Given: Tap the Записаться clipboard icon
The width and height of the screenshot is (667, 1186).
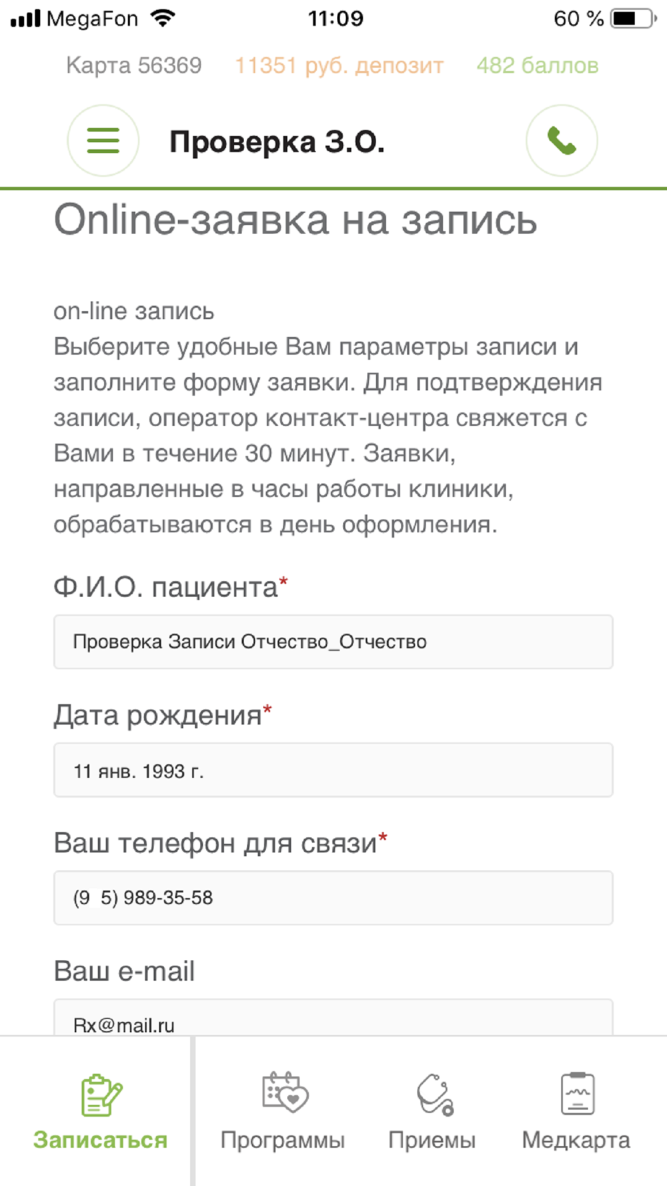Looking at the screenshot, I should (x=101, y=1095).
